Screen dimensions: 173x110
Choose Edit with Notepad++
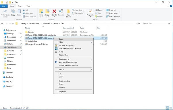(x=74, y=45)
